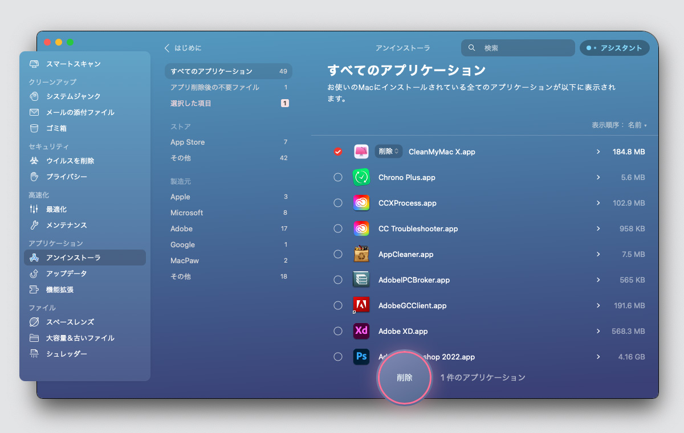Click the CleanMyMac X app icon
684x433 pixels.
pyautogui.click(x=361, y=152)
